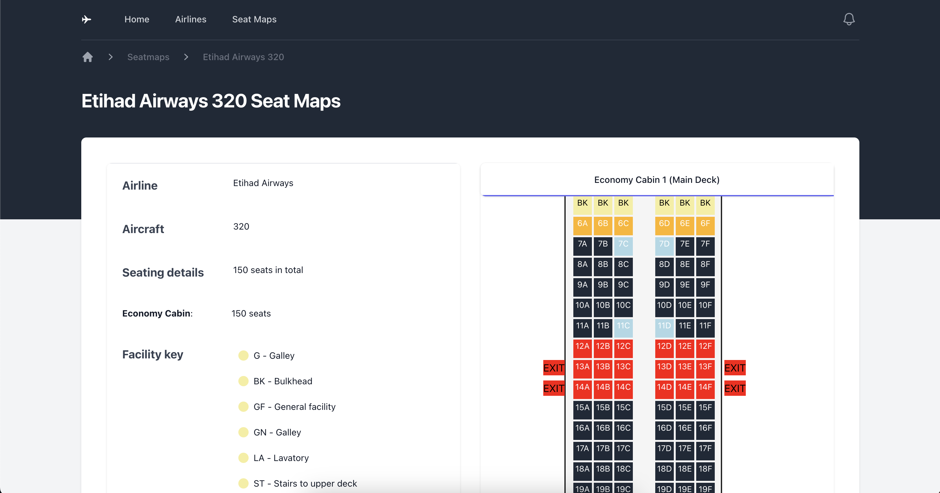Click '150 seats in total' text

[x=268, y=270]
